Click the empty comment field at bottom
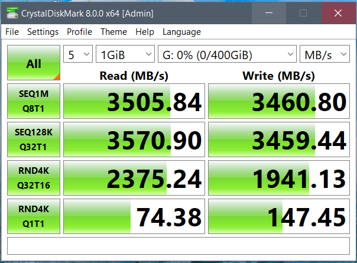The height and width of the screenshot is (263, 357). 178,246
